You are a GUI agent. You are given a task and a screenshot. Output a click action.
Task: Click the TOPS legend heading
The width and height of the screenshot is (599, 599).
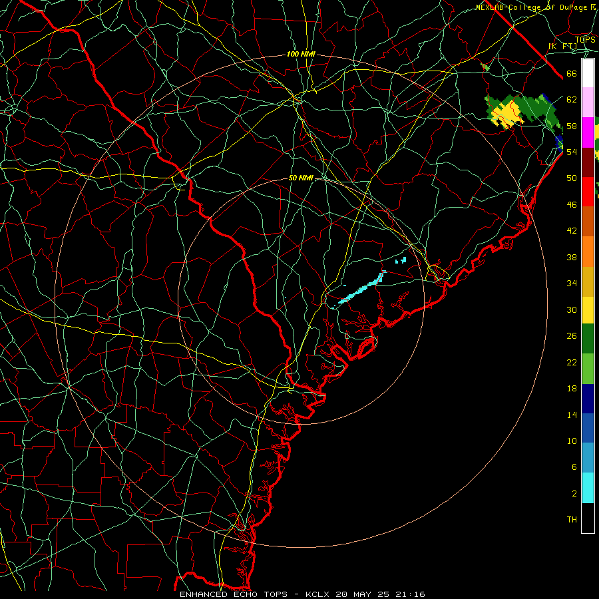[x=585, y=40]
